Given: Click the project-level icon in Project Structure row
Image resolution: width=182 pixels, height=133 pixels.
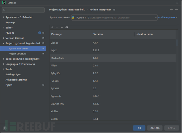Looking at the screenshot, I should 44,54.
